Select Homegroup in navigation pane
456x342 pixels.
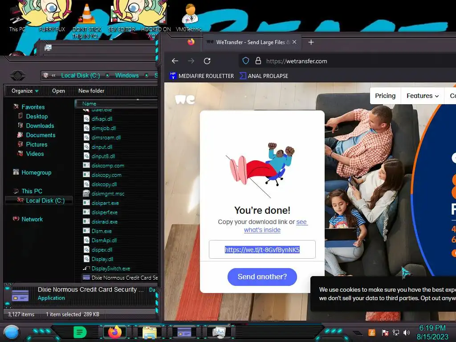[x=36, y=172]
